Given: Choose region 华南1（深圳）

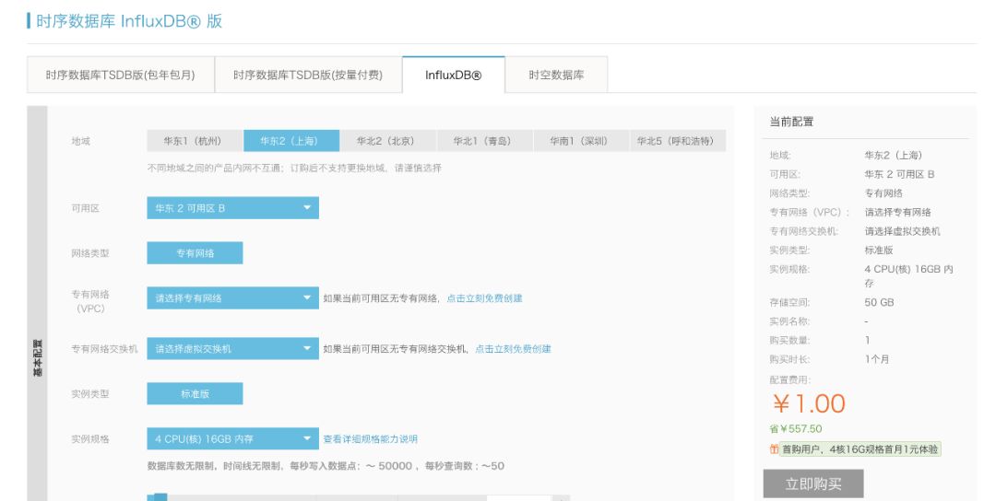Looking at the screenshot, I should (x=581, y=141).
